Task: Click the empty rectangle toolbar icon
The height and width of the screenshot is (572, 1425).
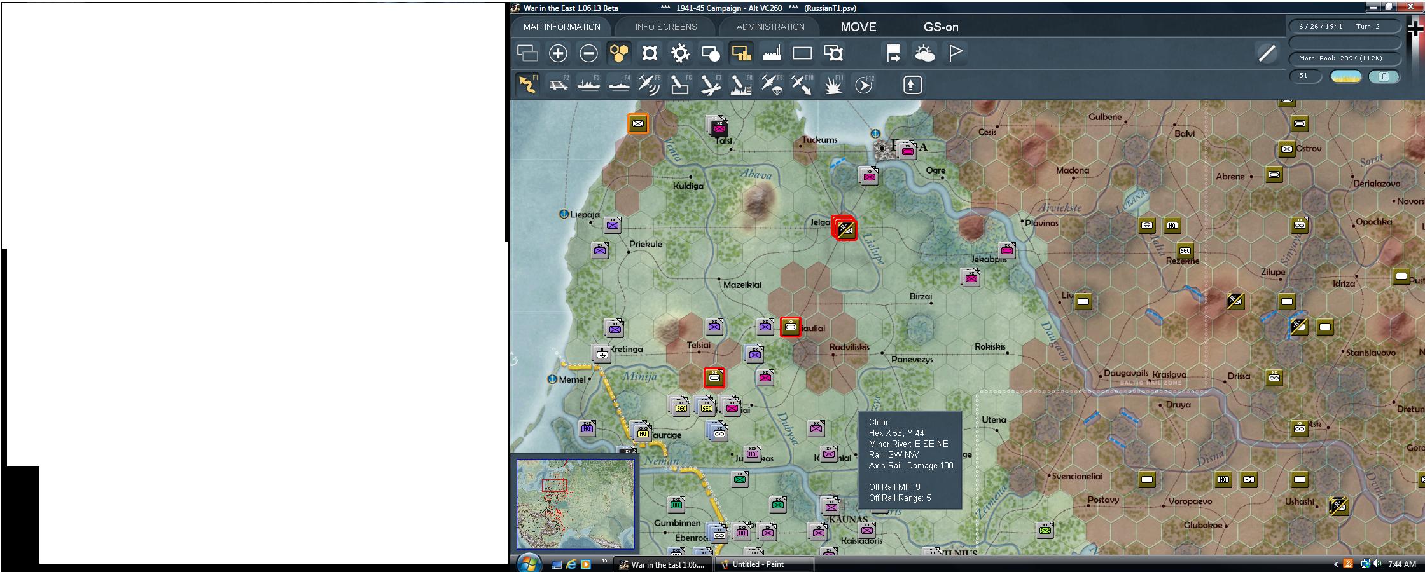Action: point(802,53)
